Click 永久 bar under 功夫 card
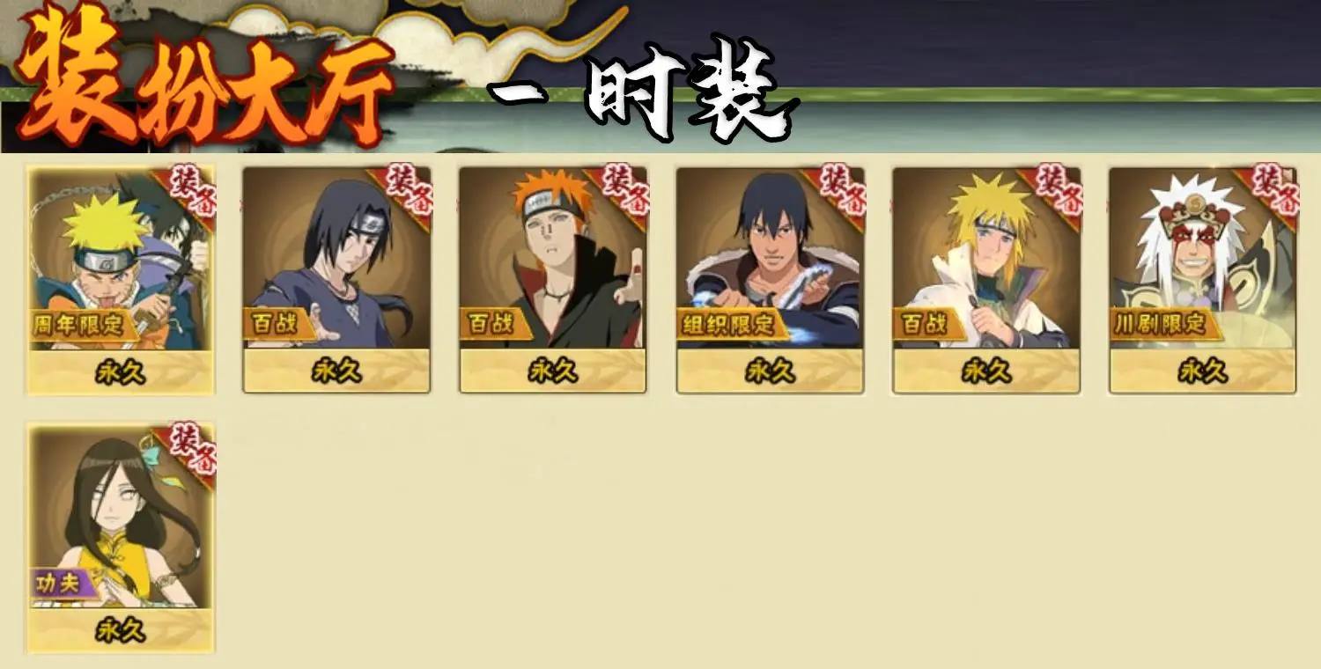Screen dimensions: 1321x669 click(121, 630)
